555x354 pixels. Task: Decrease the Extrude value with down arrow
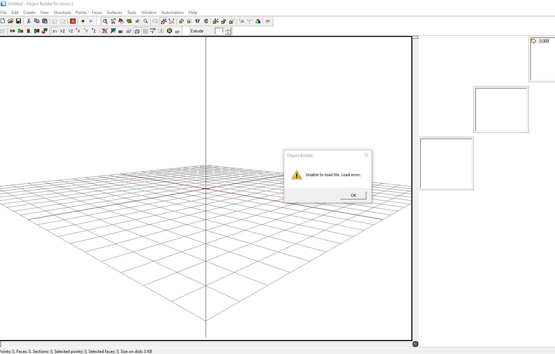228,33
